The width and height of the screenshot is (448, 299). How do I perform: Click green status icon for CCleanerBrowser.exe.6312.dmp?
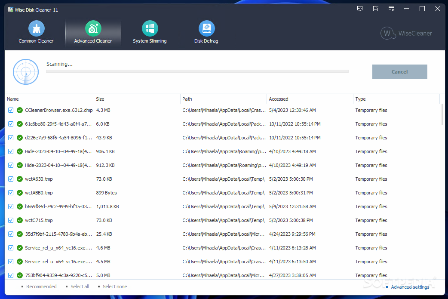[x=20, y=110]
